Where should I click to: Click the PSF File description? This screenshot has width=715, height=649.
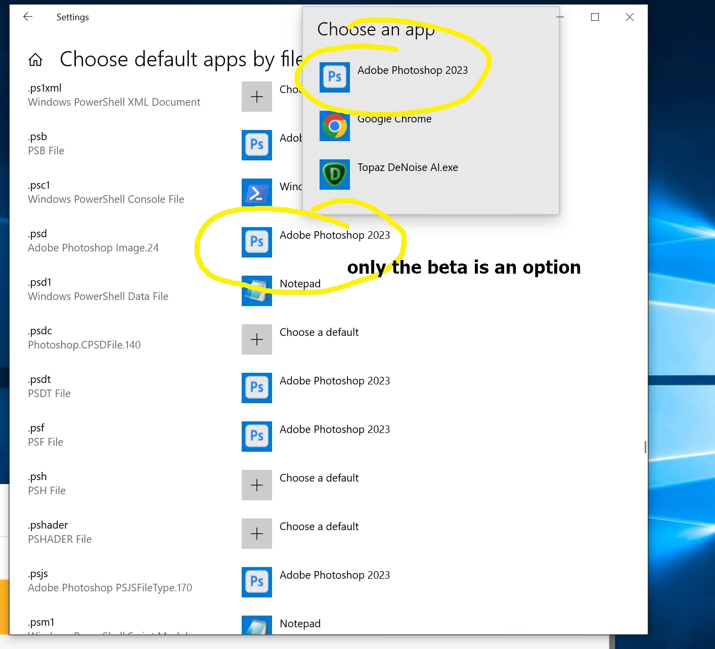coord(46,442)
